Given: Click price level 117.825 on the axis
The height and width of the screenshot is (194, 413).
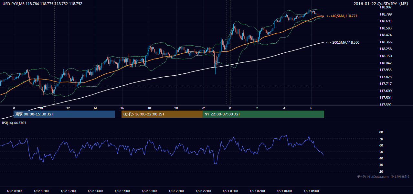Looking at the screenshot, I should (385, 77).
